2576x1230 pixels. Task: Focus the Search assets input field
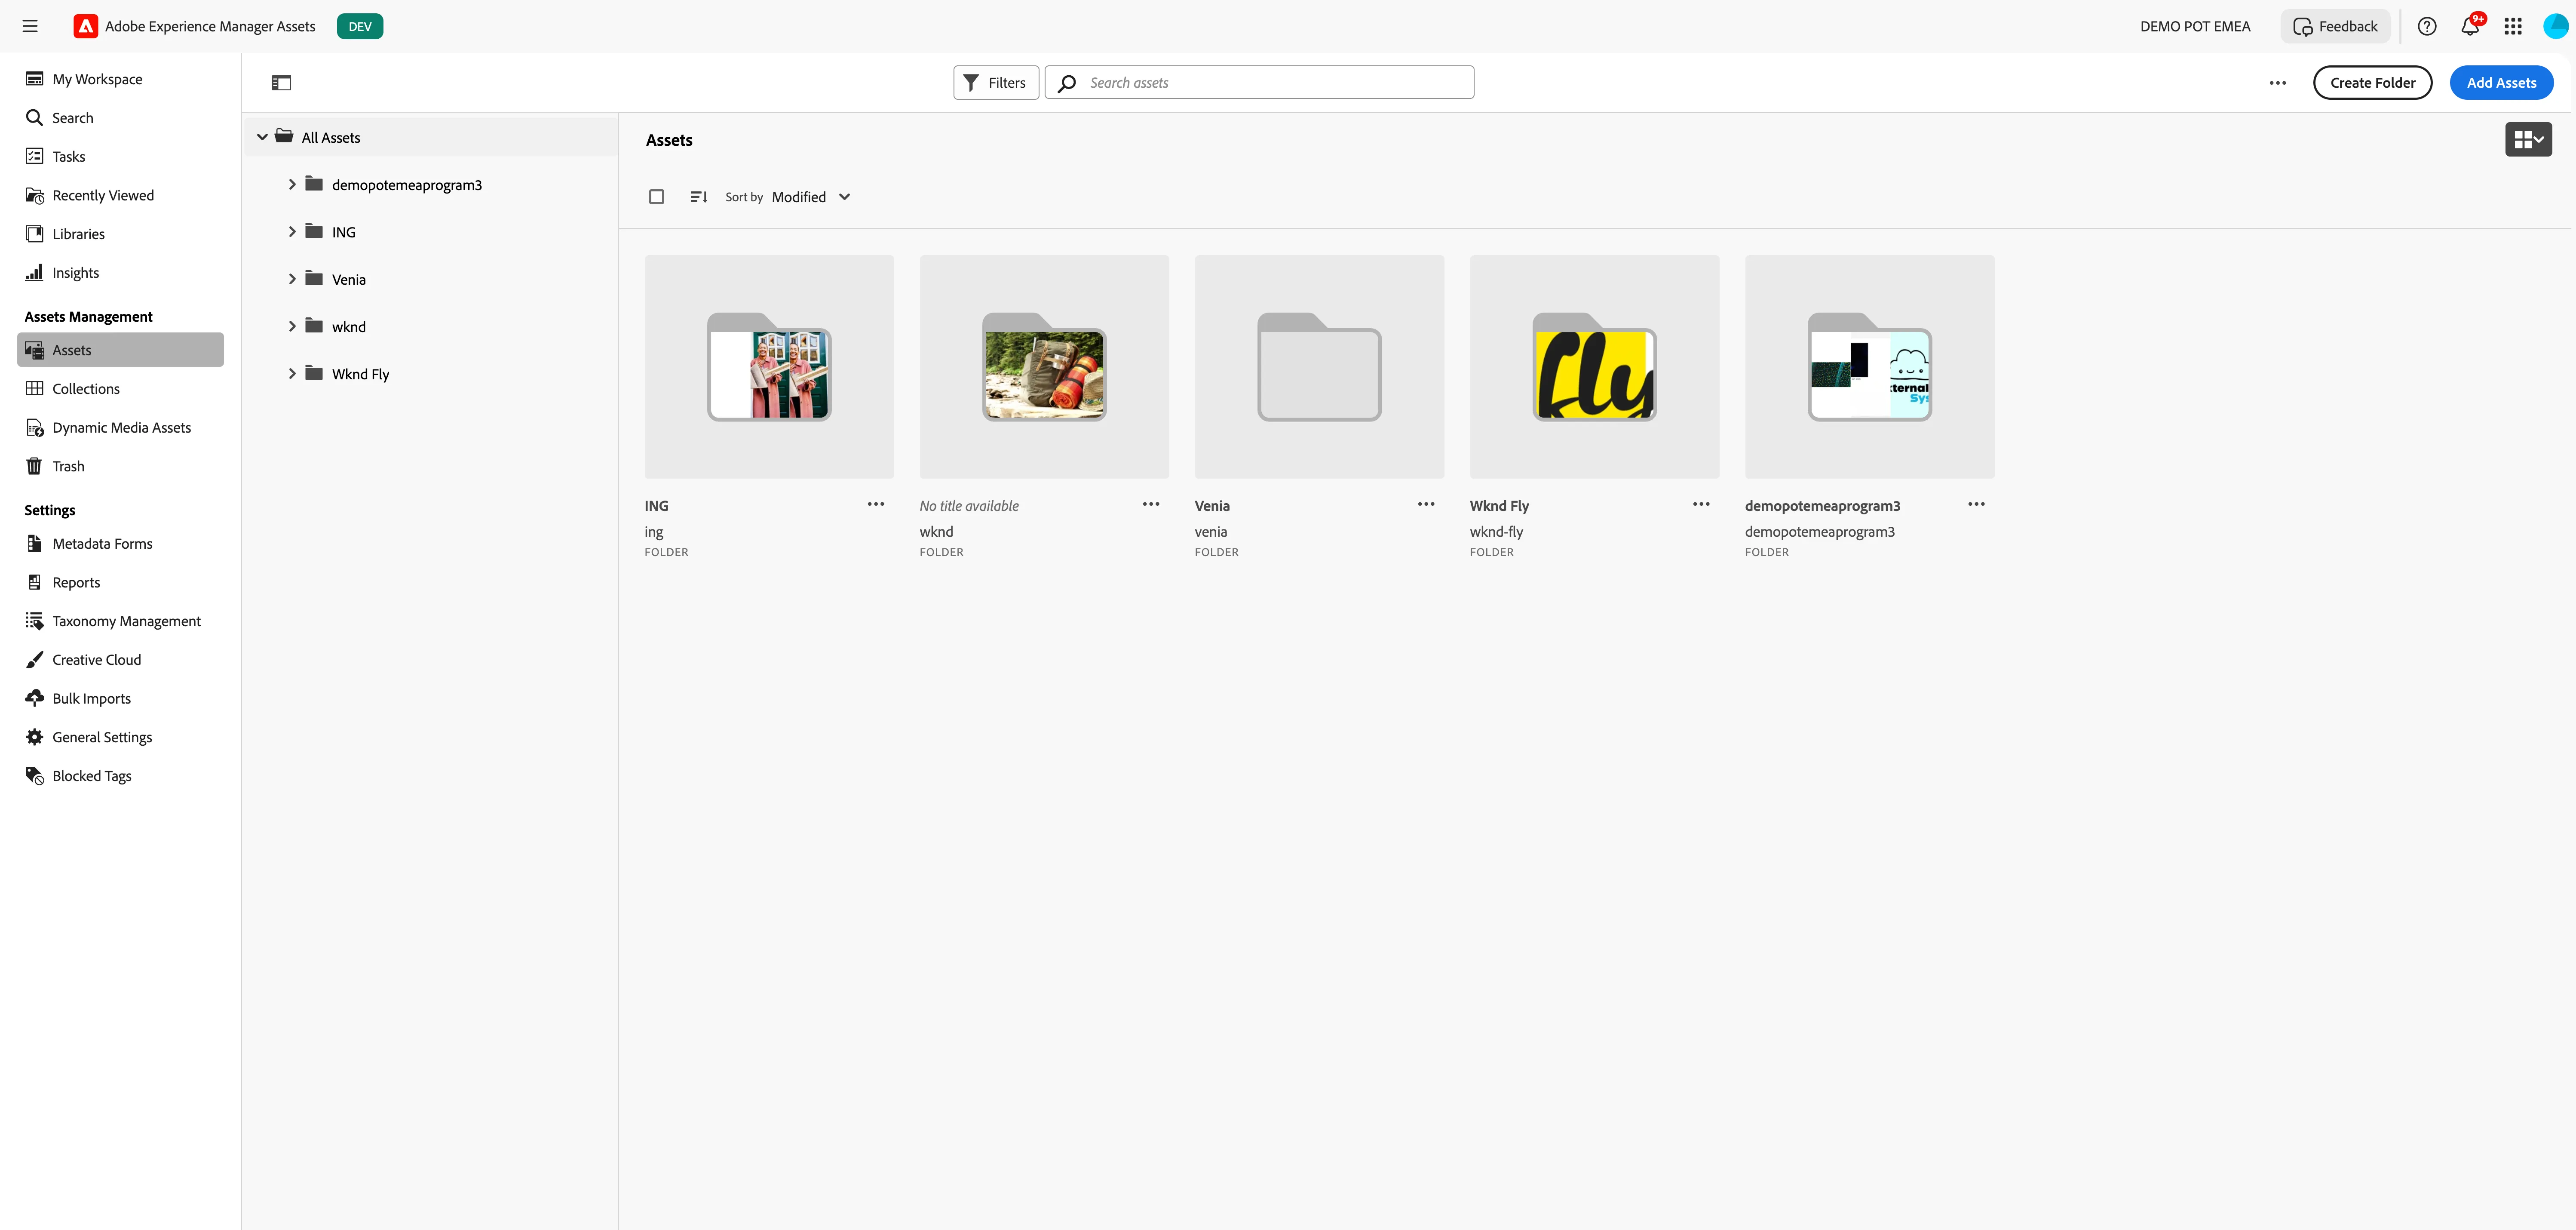1259,83
